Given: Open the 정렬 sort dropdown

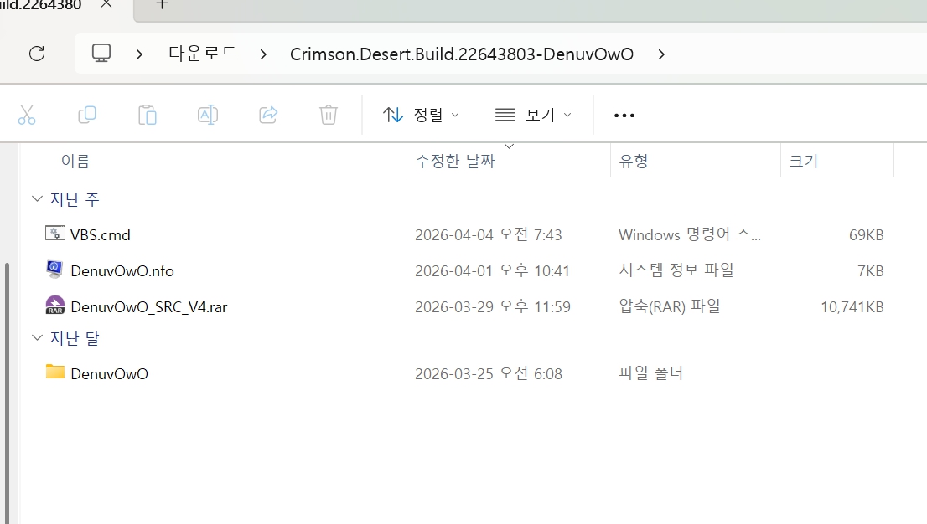Looking at the screenshot, I should point(421,115).
